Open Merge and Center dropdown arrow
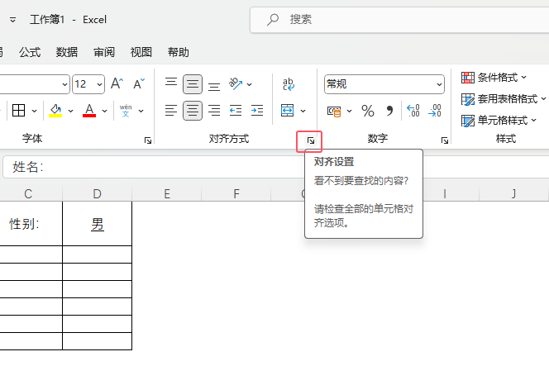 coord(303,111)
